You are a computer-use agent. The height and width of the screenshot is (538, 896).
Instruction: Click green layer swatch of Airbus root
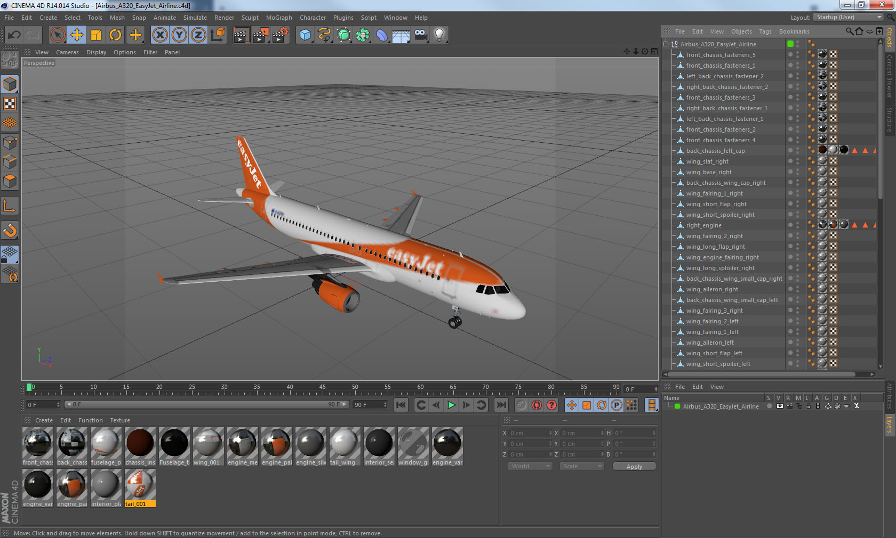point(790,44)
